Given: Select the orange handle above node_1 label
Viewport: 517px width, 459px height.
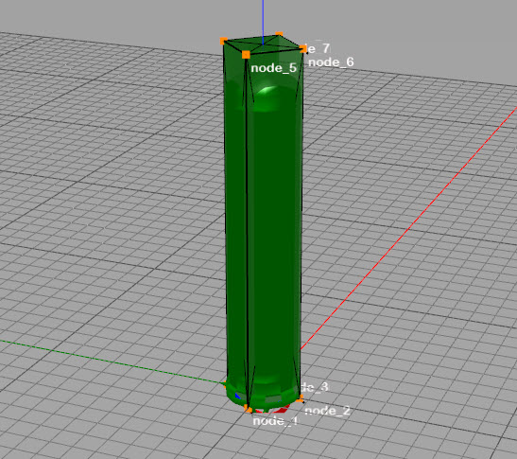Looking at the screenshot, I should (248, 410).
